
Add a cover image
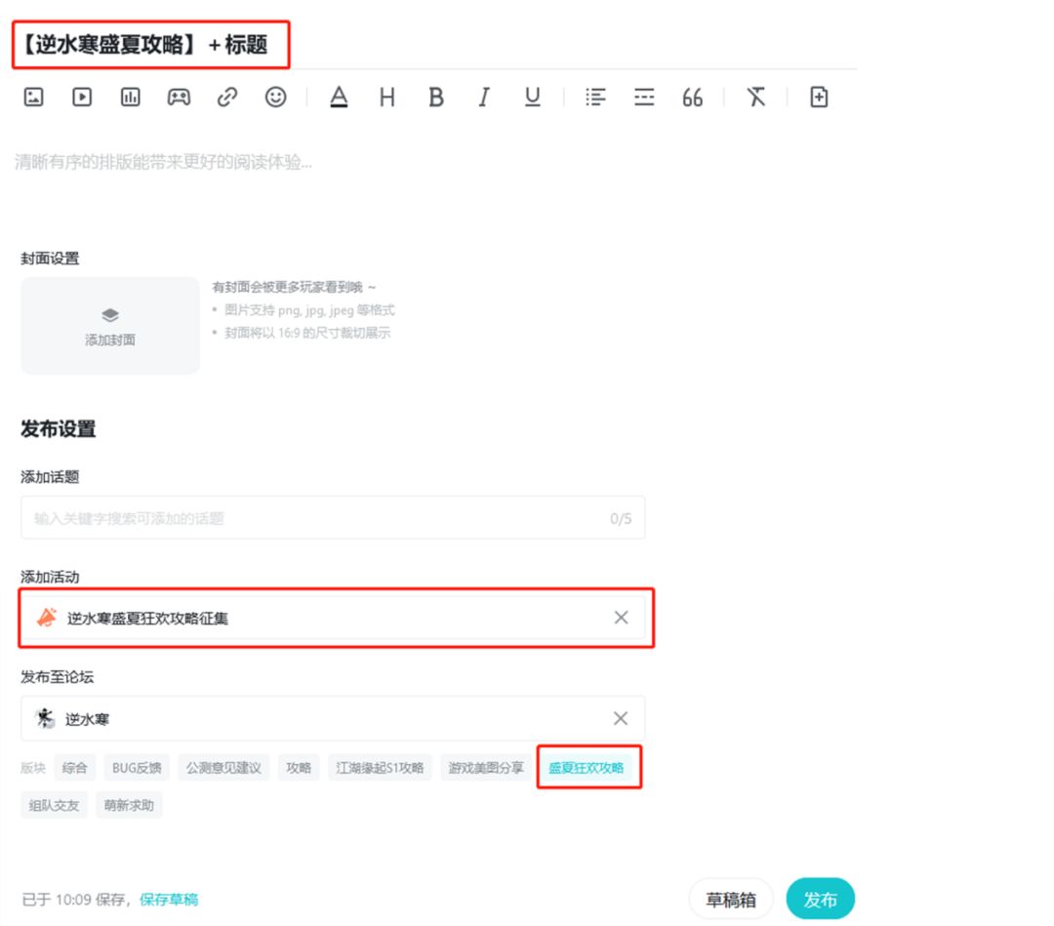click(110, 326)
